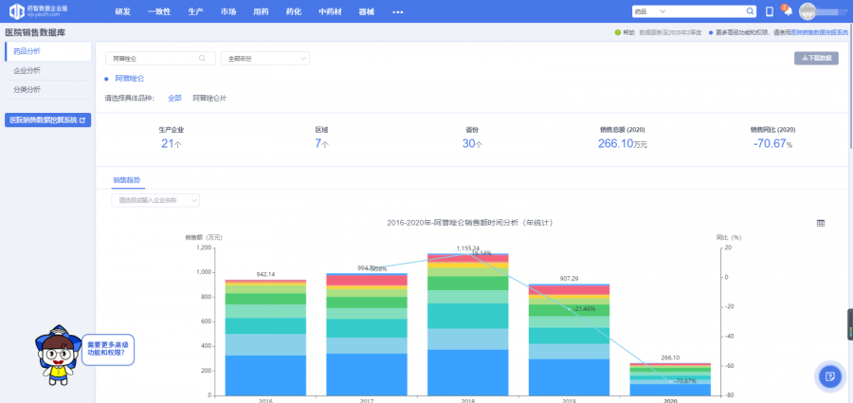Open the more menu (three dots) in navigation
Screen dimensions: 853x403
397,11
